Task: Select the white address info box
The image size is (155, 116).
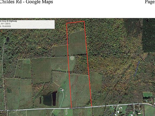Action: (27, 24)
